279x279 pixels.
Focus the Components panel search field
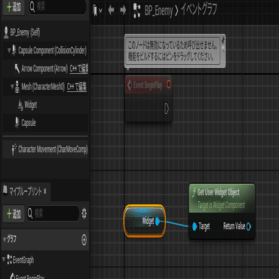tap(58, 8)
